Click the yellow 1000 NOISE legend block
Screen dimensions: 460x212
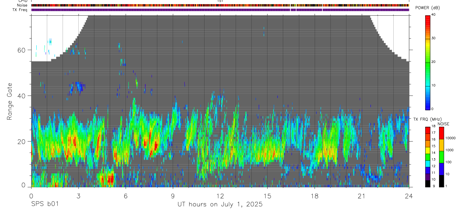pyautogui.click(x=441, y=145)
